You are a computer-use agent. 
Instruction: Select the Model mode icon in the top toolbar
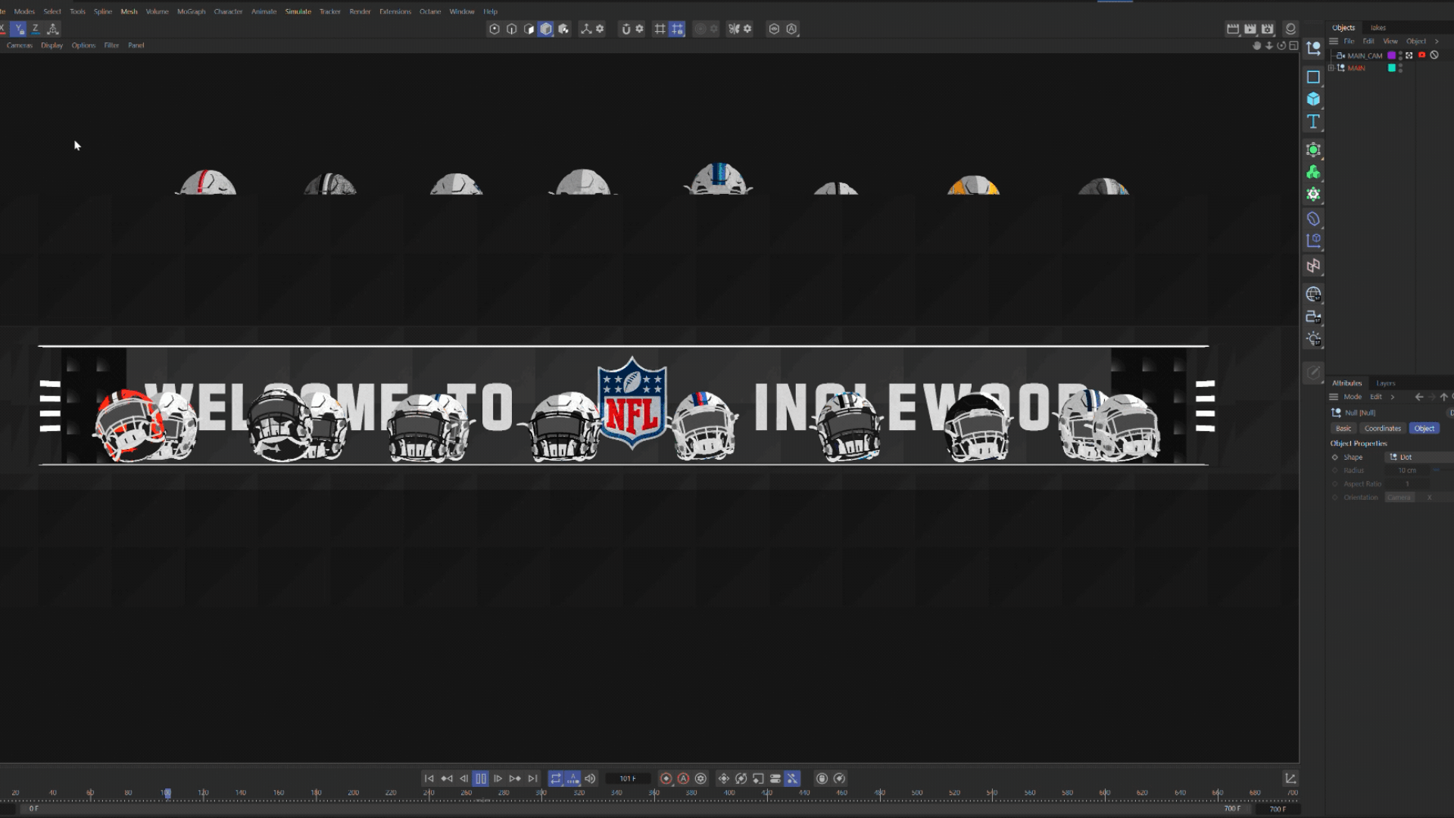tap(546, 29)
